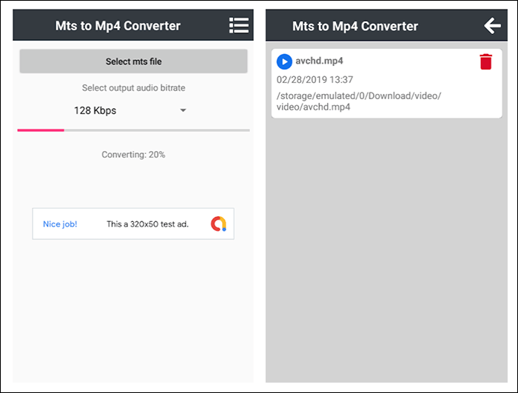The width and height of the screenshot is (518, 393).
Task: Expand bitrate options via dropdown arrow
Action: click(183, 110)
